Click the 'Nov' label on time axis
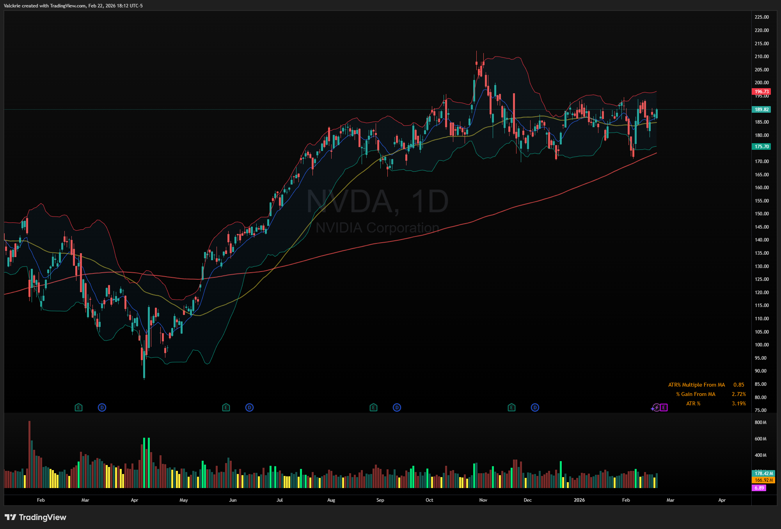The height and width of the screenshot is (529, 781). 483,500
